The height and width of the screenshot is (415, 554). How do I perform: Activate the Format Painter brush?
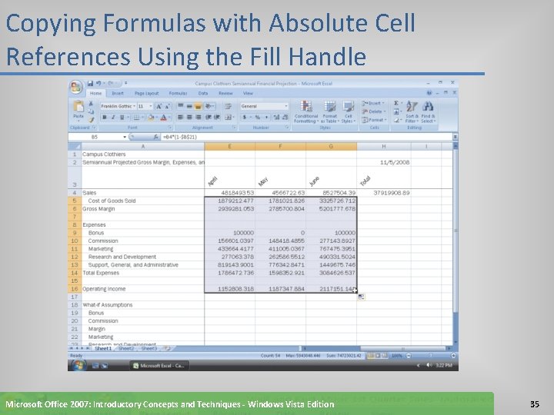tap(91, 120)
